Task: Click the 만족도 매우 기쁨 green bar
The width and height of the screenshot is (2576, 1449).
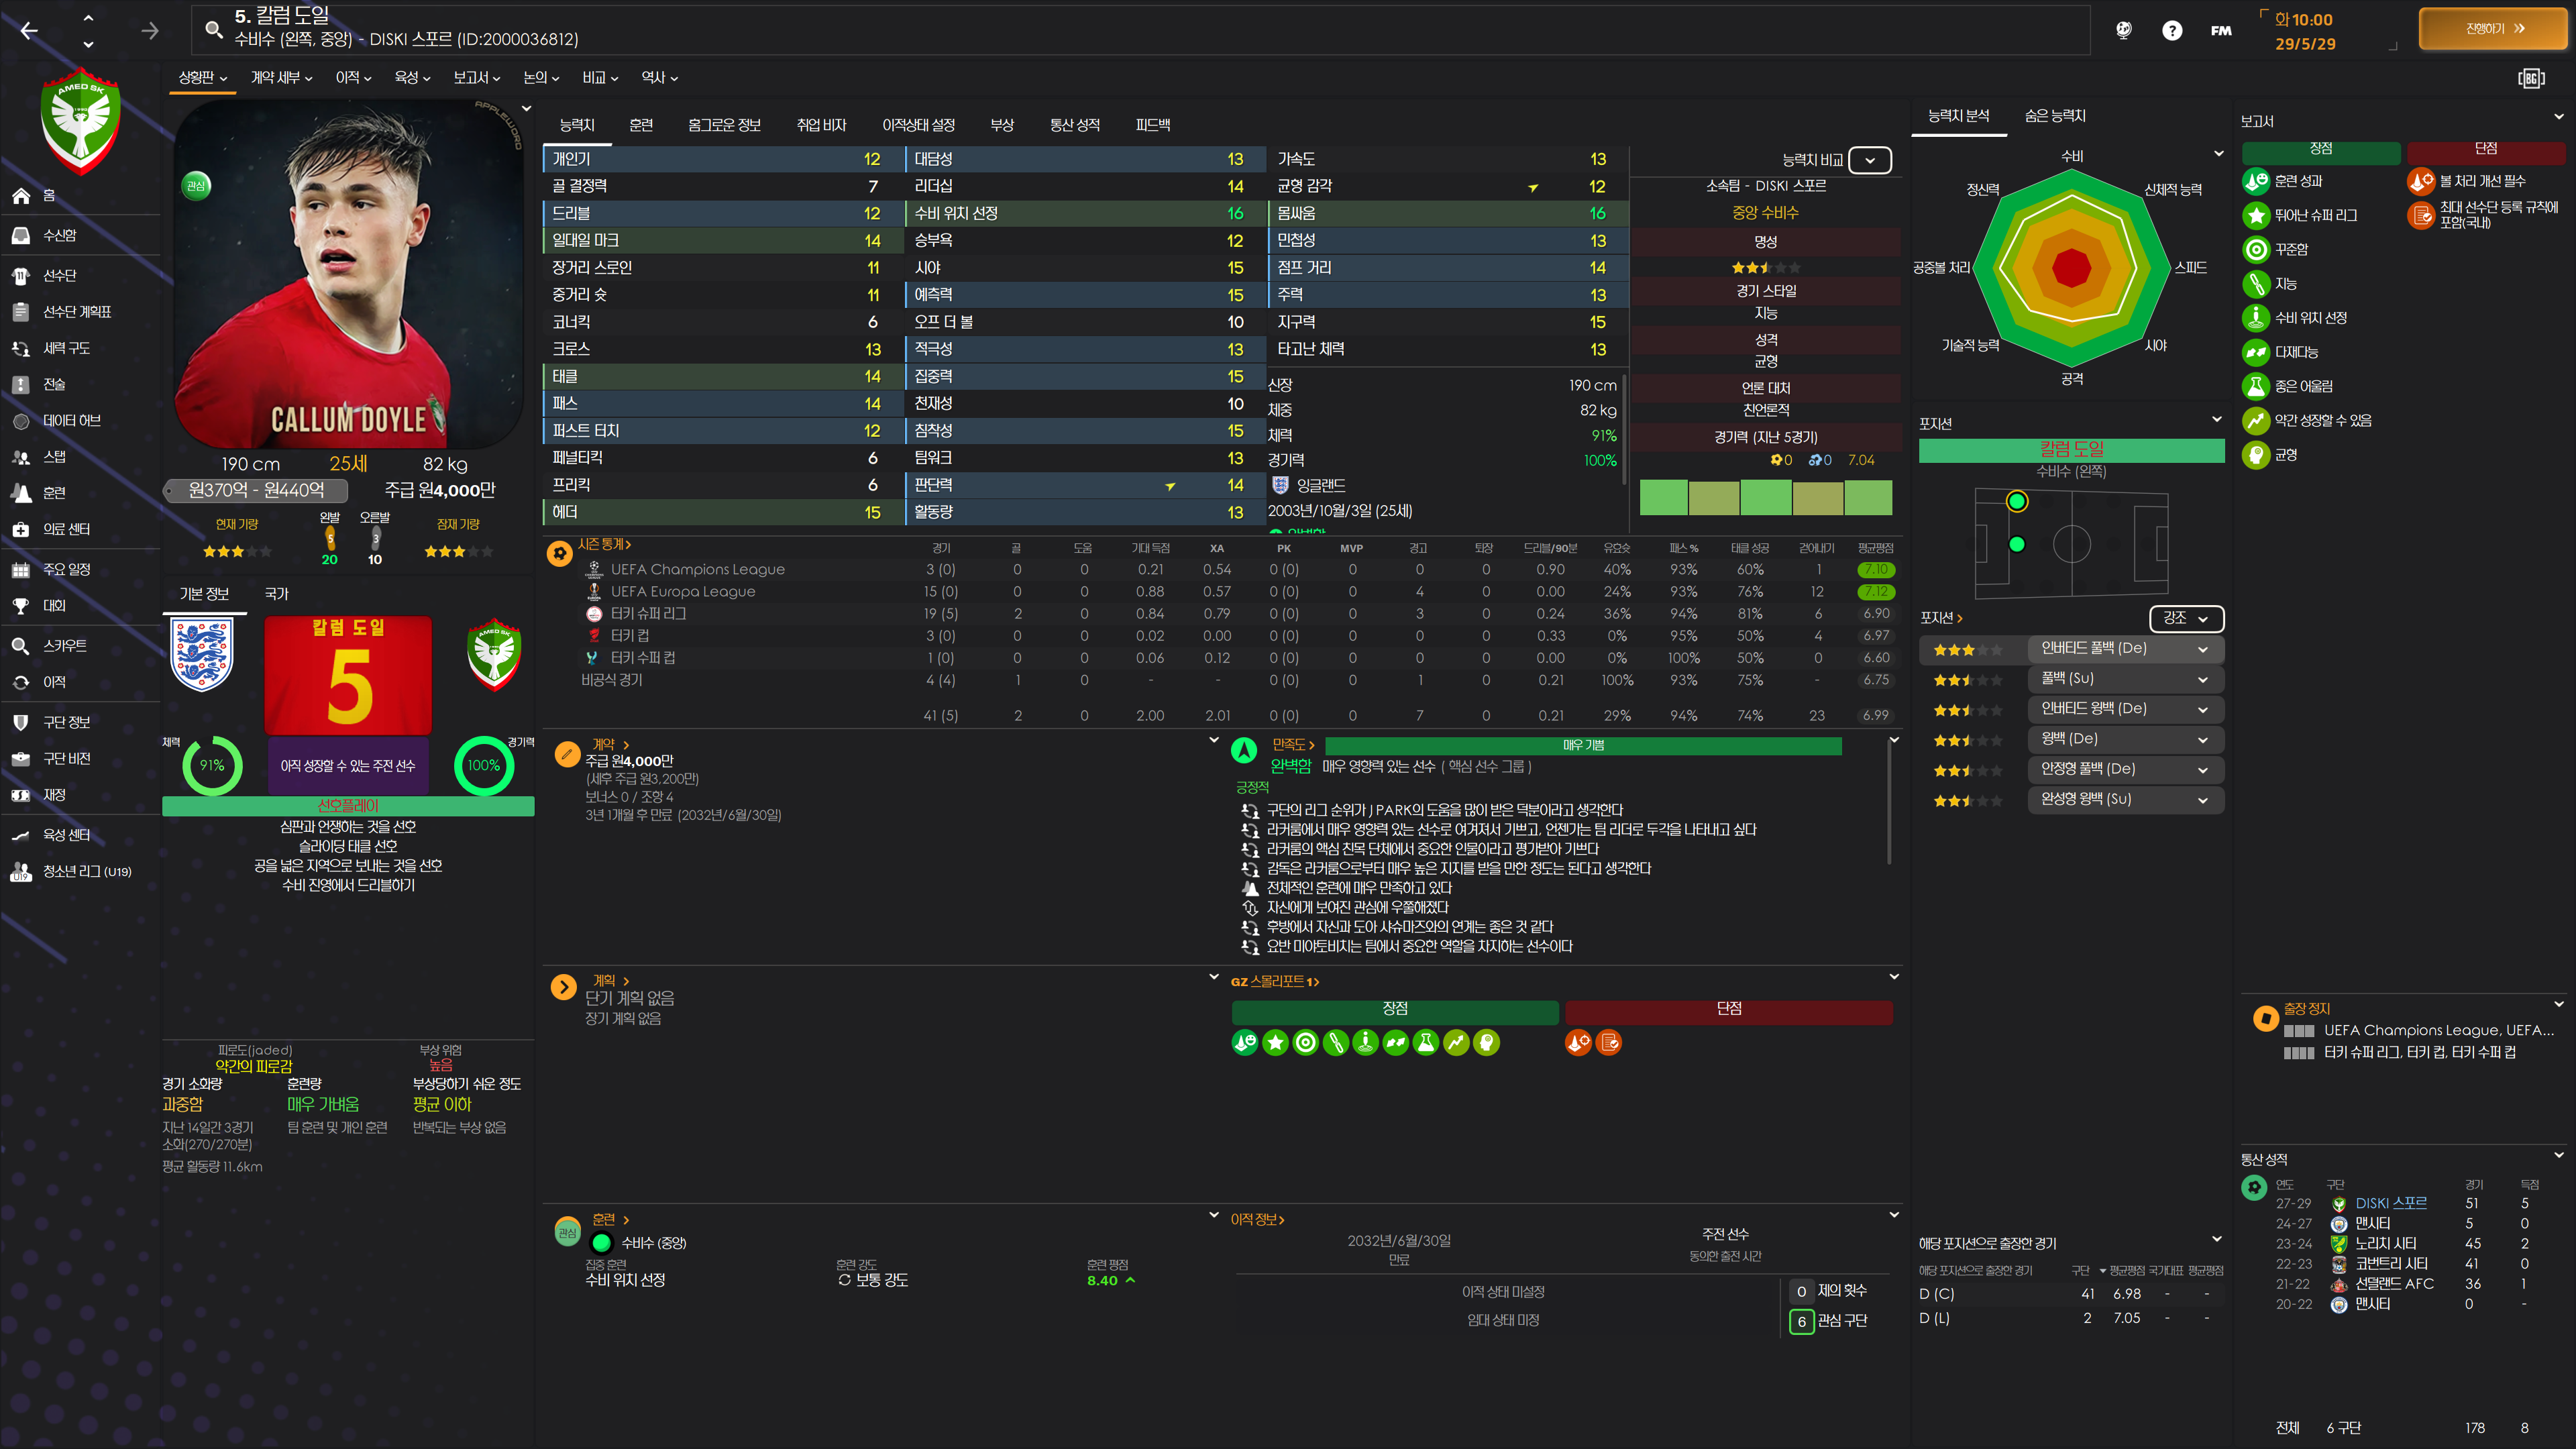Action: click(x=1582, y=745)
